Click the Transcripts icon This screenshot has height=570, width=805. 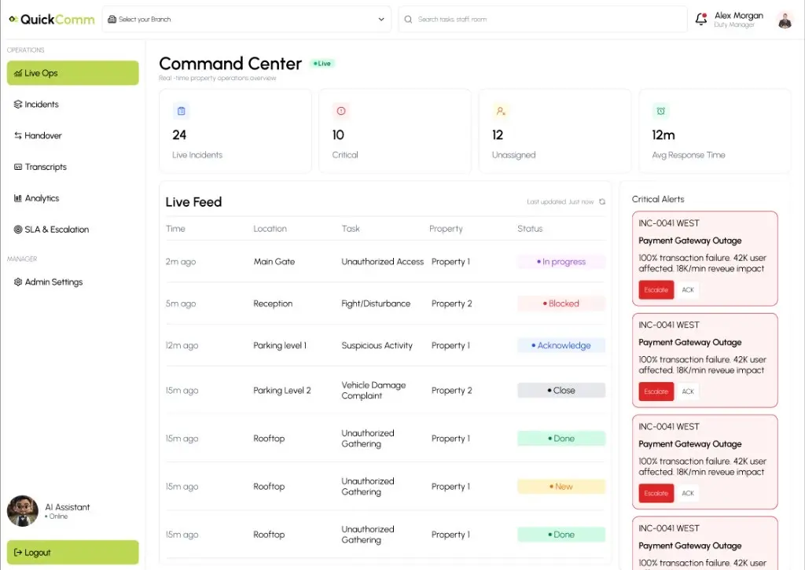click(18, 167)
